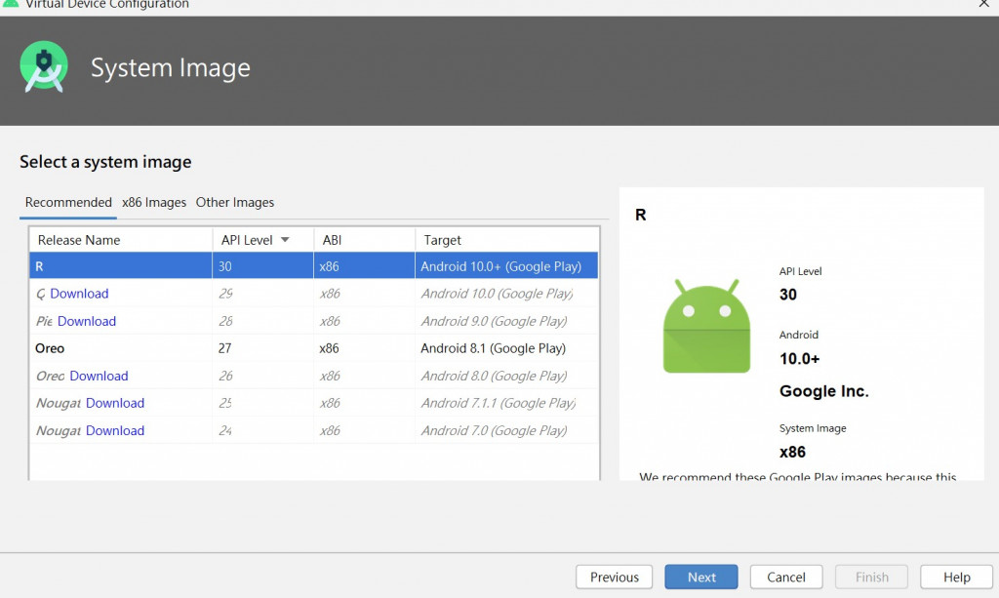Click Google Inc. vendor text

coord(823,391)
